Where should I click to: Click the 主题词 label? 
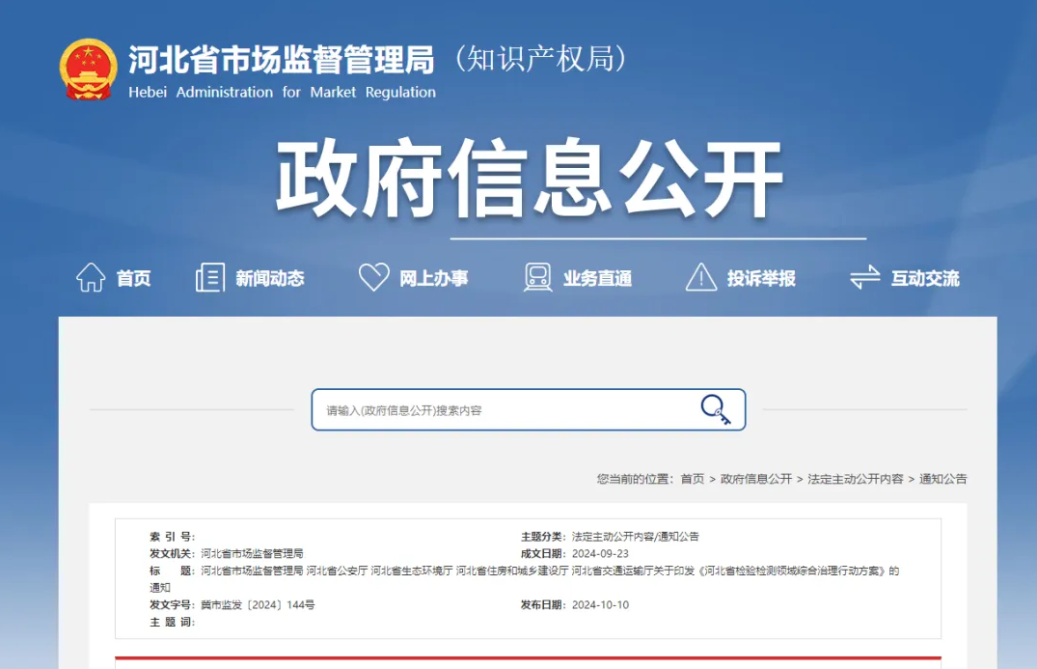(x=172, y=622)
